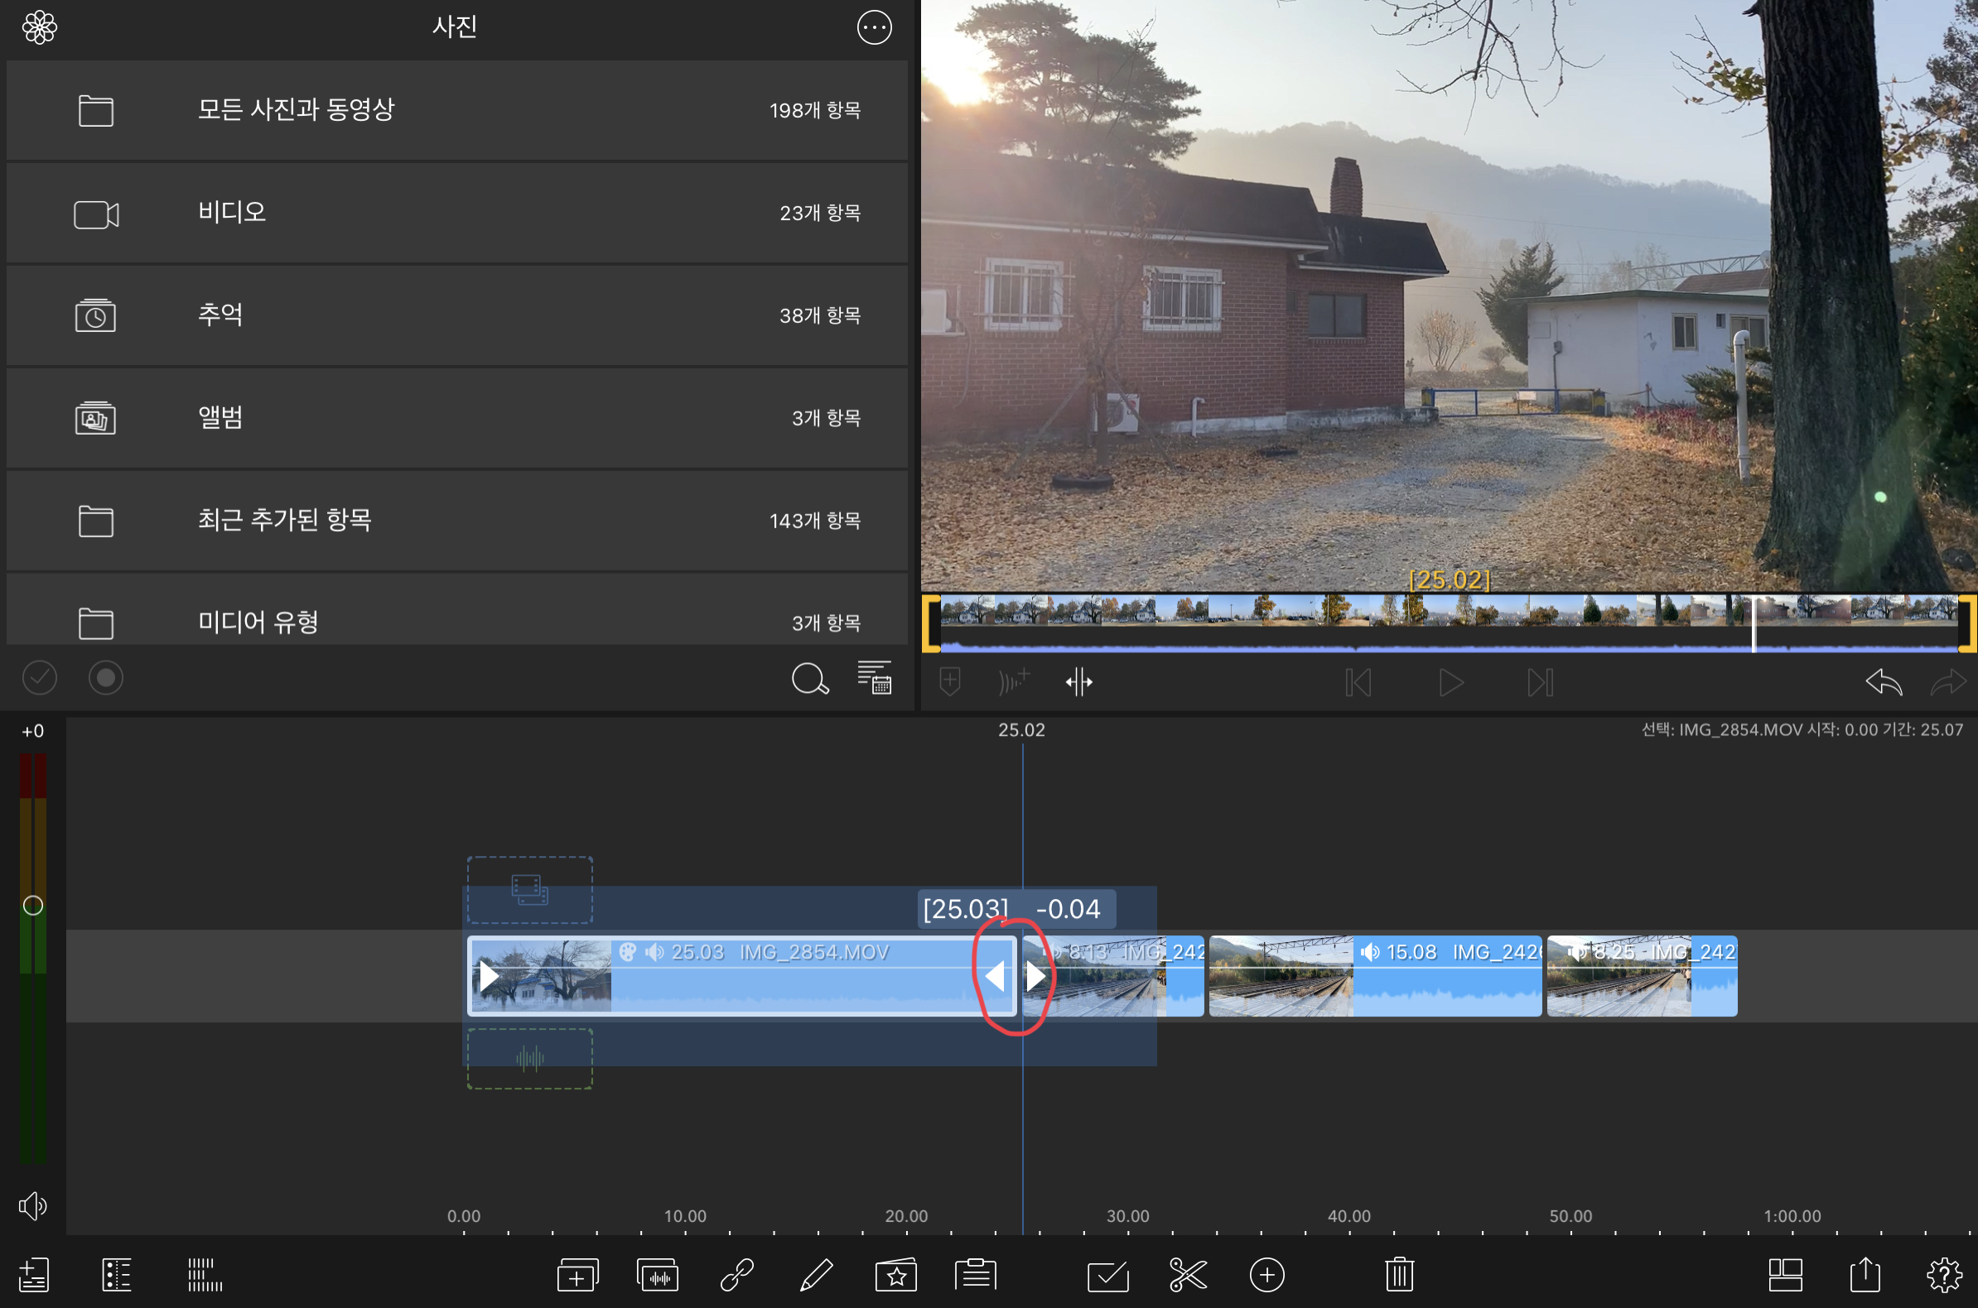Screen dimensions: 1978x1308
Task: Open the link clips chain tool
Action: (x=737, y=1275)
